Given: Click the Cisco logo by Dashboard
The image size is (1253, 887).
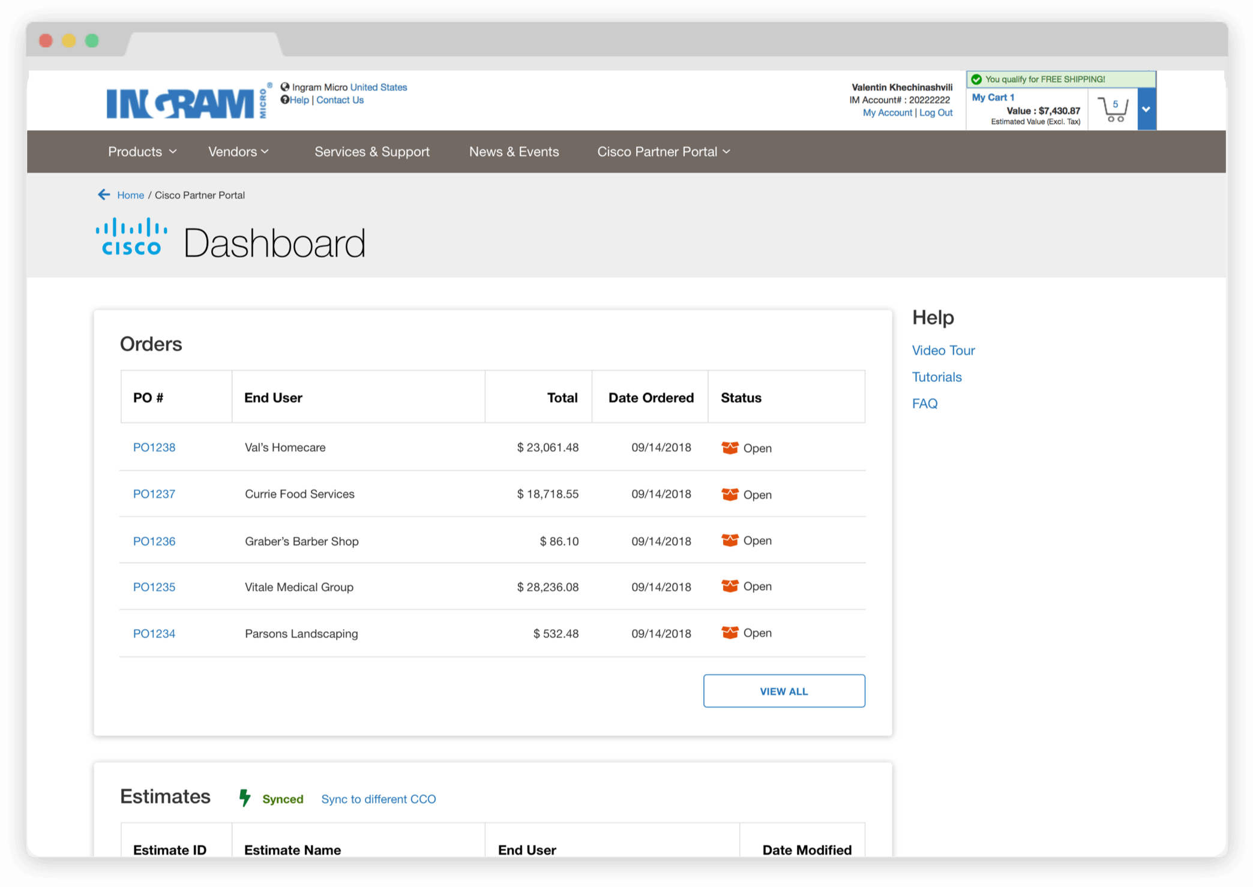Looking at the screenshot, I should [x=131, y=237].
